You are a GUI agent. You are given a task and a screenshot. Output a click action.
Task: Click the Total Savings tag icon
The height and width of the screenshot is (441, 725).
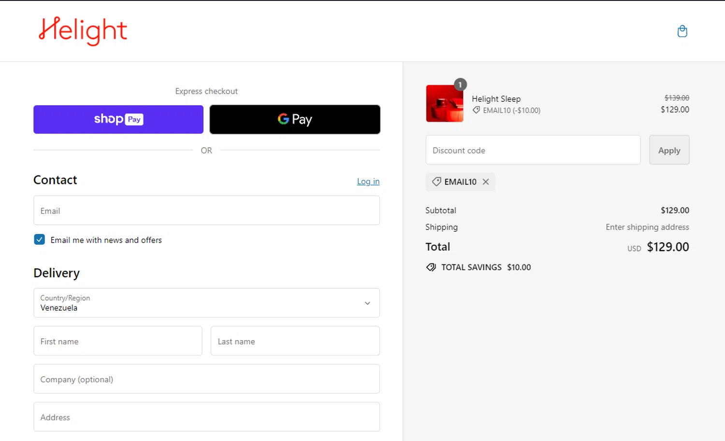tap(431, 267)
